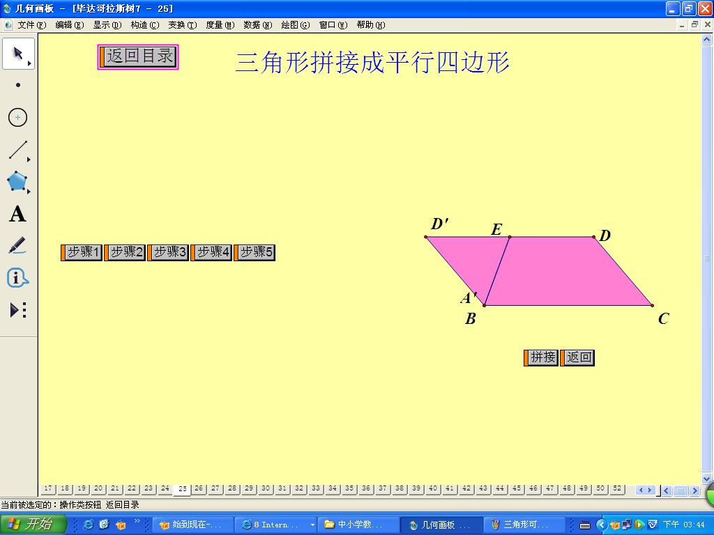This screenshot has height=535, width=714.
Task: Select the Text tool
Action: 17,214
